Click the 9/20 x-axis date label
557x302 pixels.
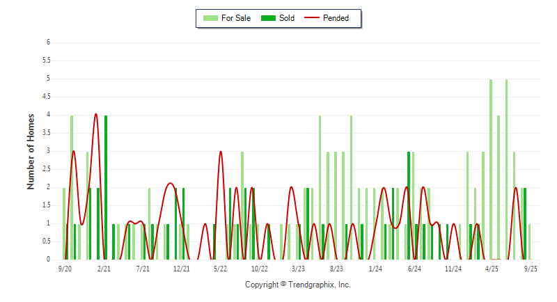tap(65, 269)
